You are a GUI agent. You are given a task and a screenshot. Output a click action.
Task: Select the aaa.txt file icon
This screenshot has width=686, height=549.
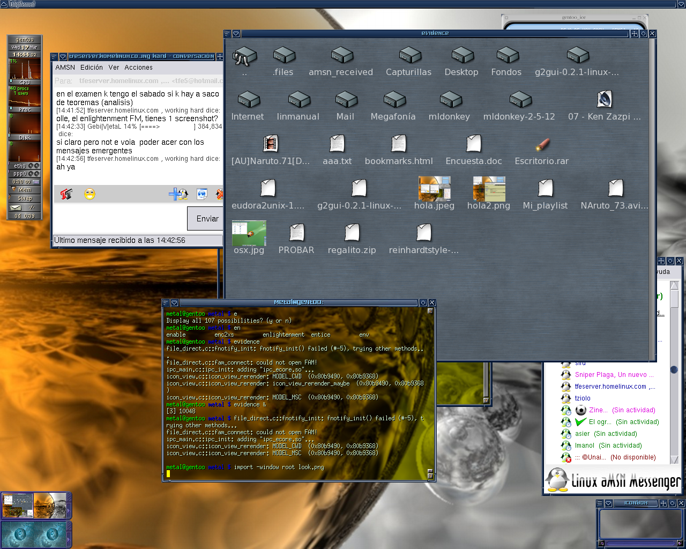337,143
